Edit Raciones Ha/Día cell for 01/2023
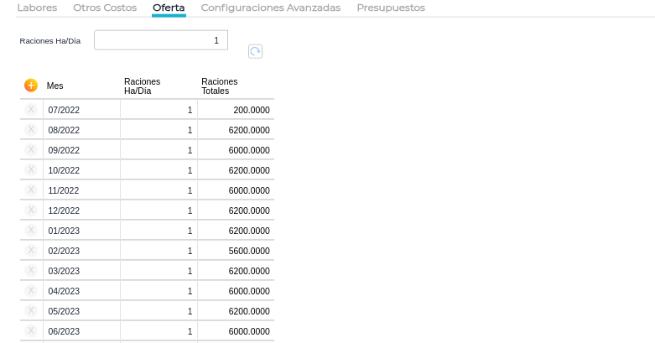The height and width of the screenshot is (343, 655). pyautogui.click(x=159, y=231)
